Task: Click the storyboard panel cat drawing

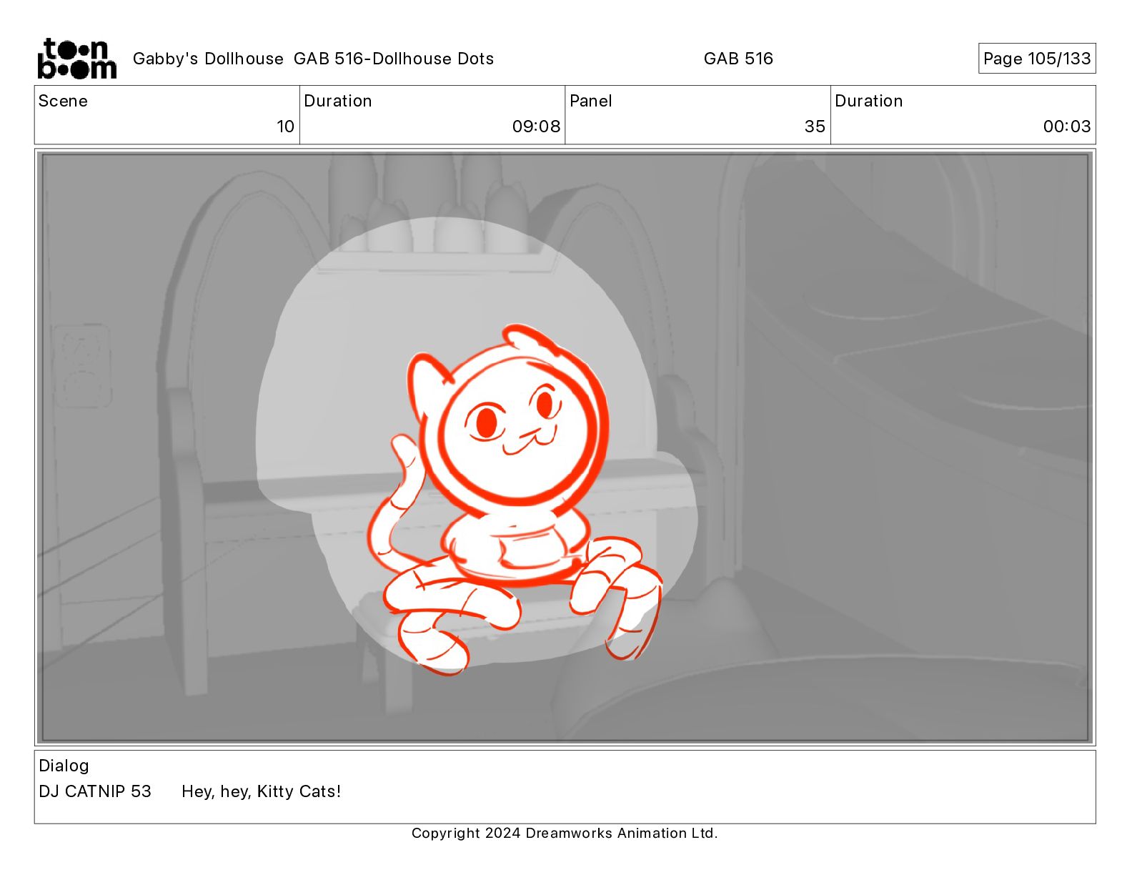Action: point(515,500)
